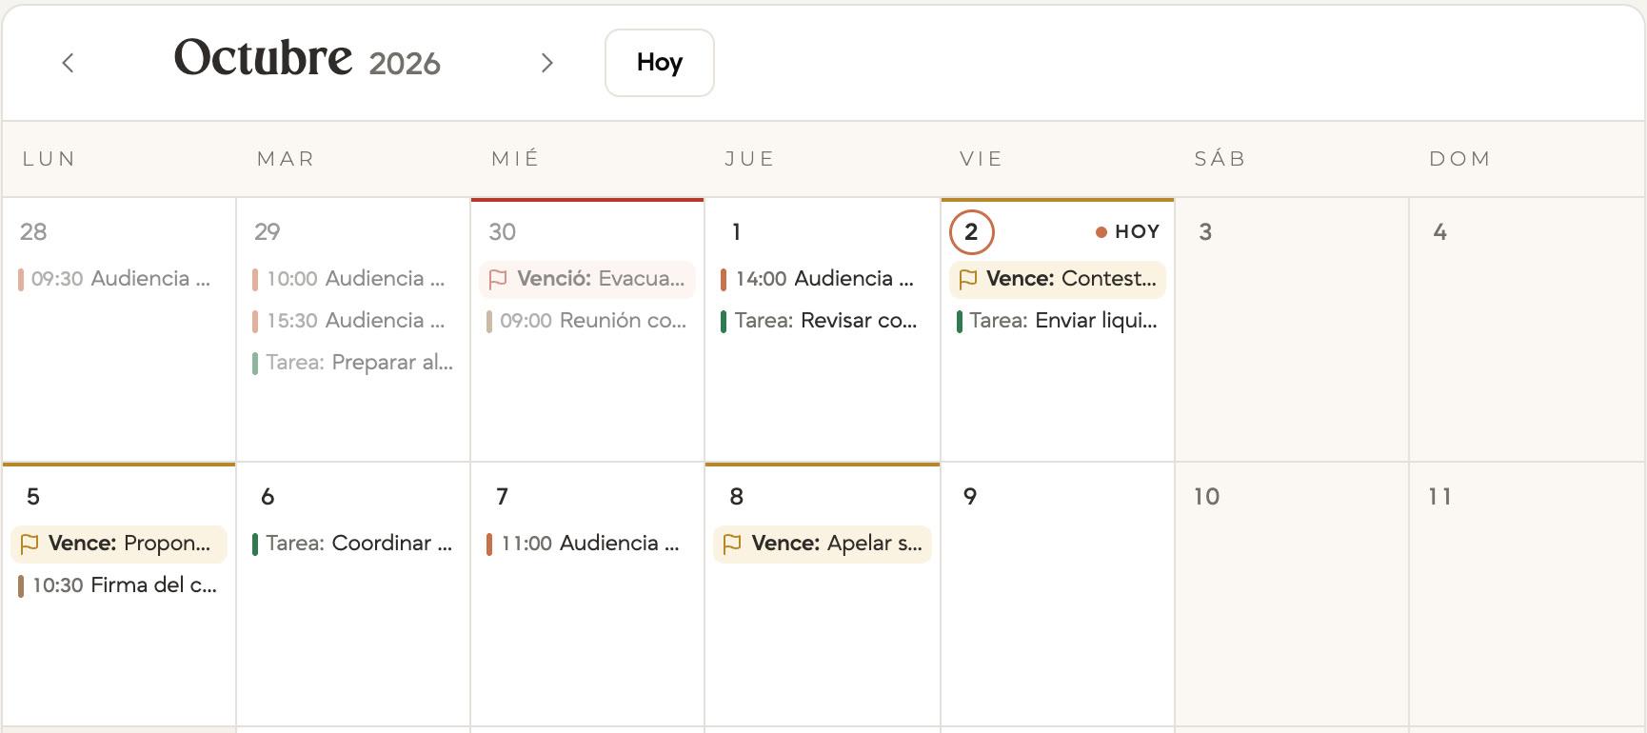Select Saturday day 10 cell
1647x733 pixels.
(1292, 595)
